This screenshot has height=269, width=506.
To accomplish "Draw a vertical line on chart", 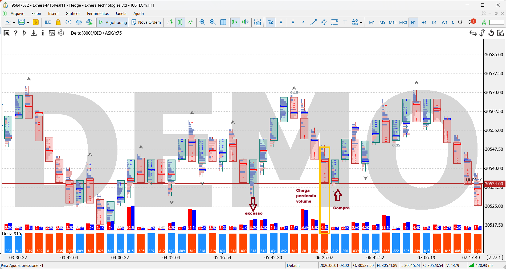I will tap(293, 22).
